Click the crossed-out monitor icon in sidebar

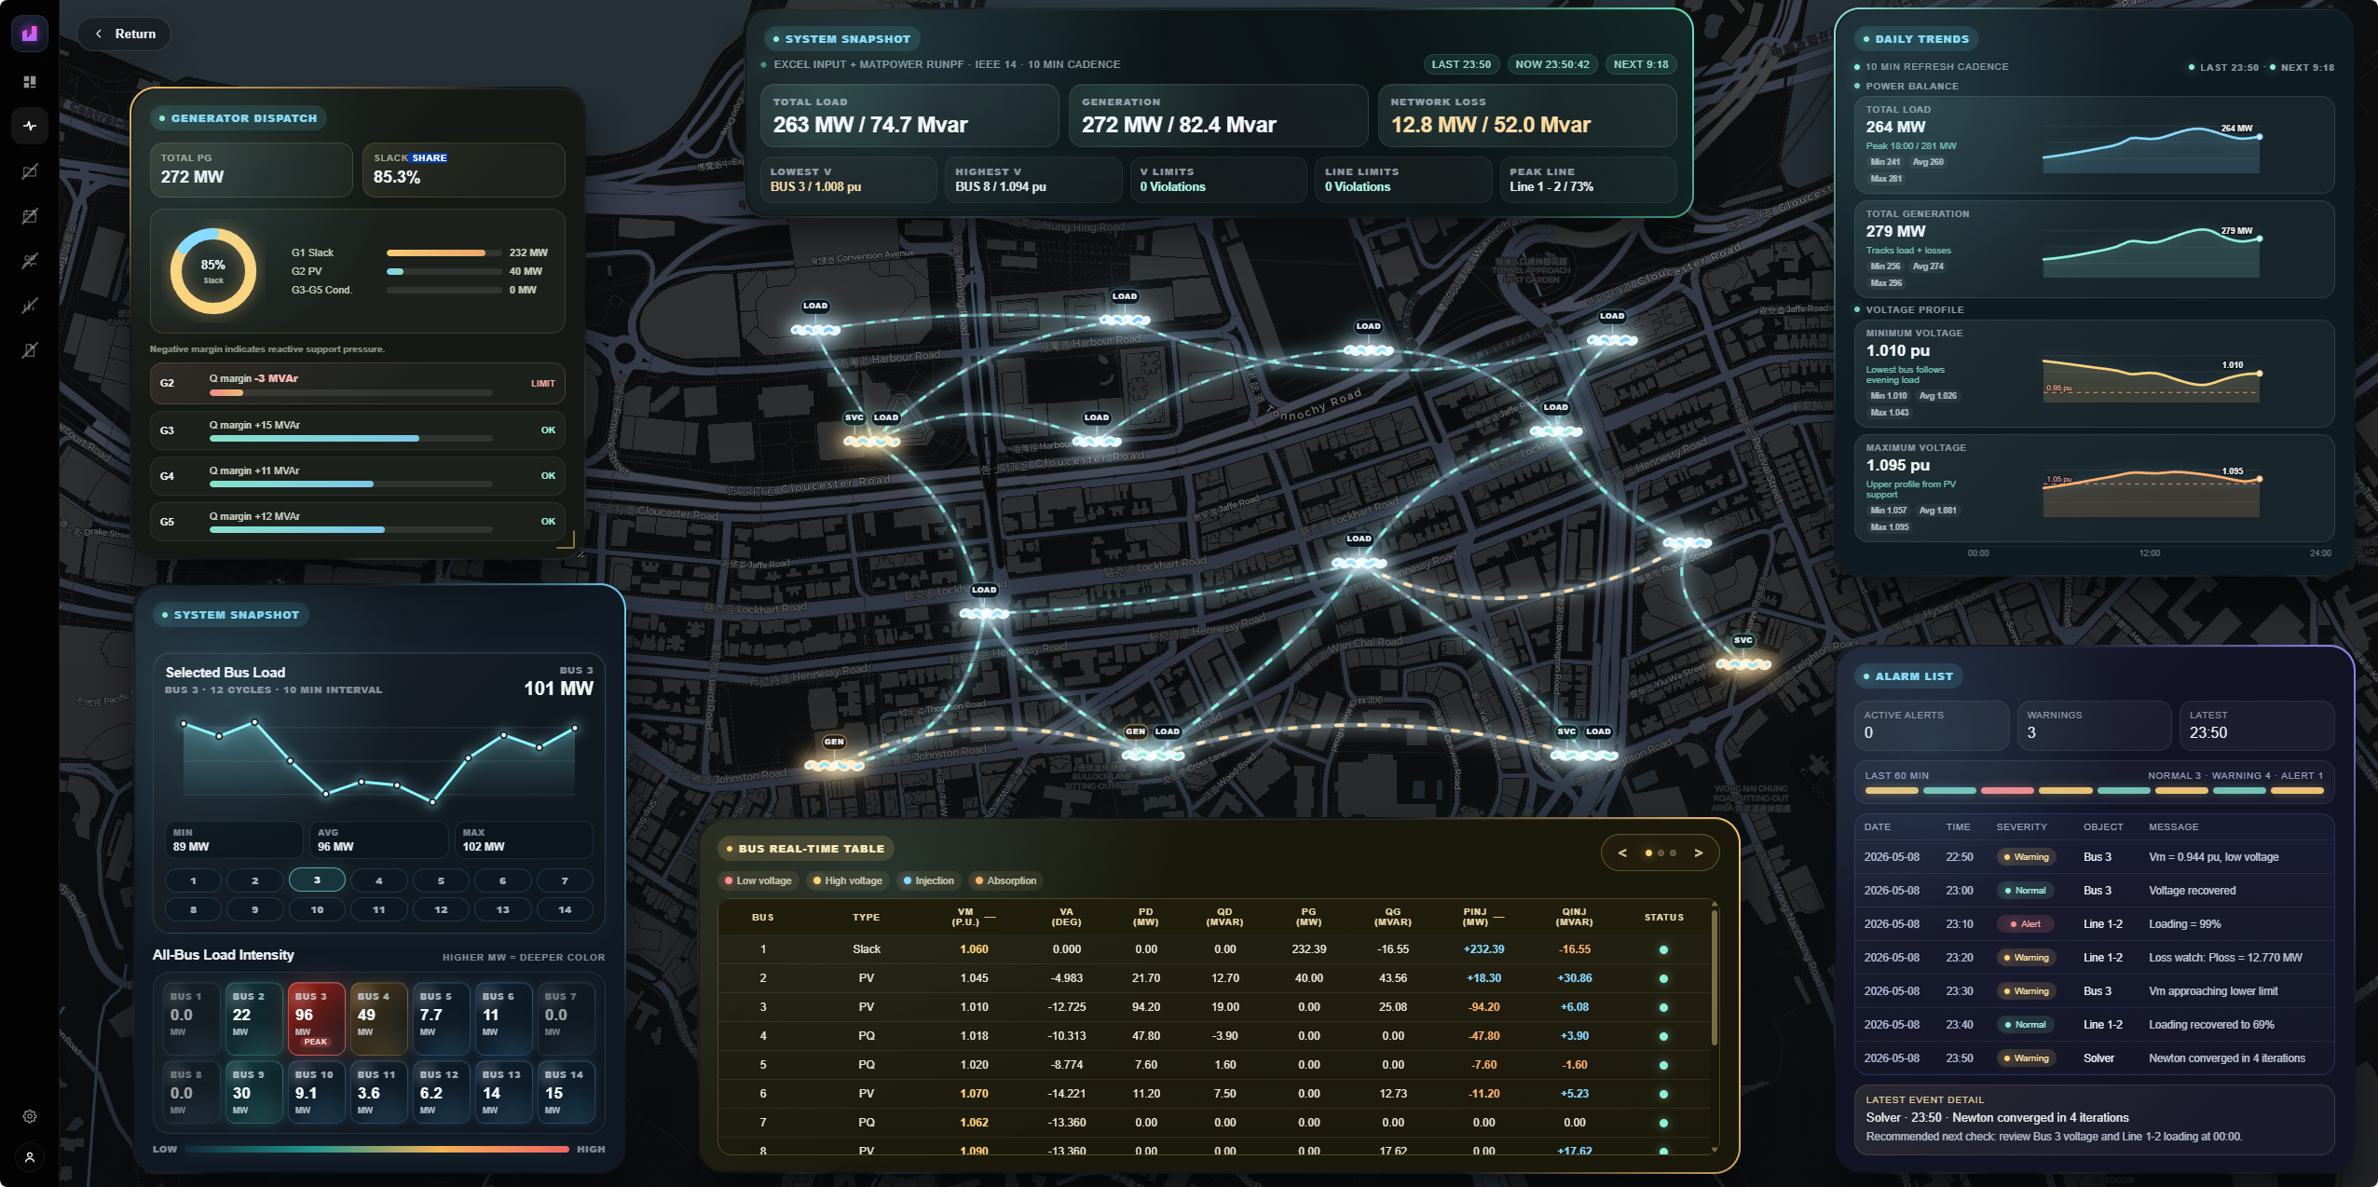pyautogui.click(x=30, y=171)
